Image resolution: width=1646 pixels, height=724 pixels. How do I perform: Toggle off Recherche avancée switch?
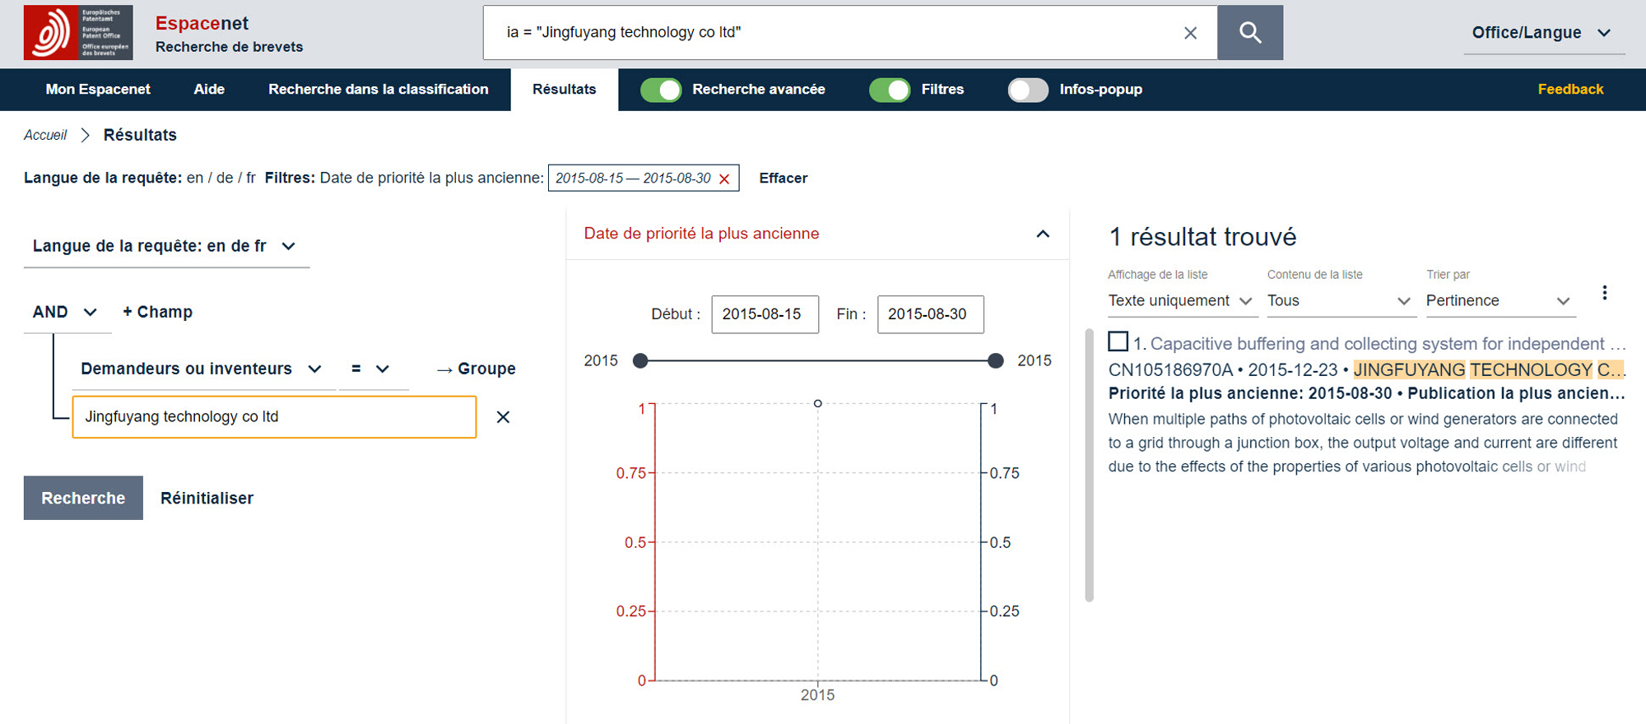click(x=661, y=90)
